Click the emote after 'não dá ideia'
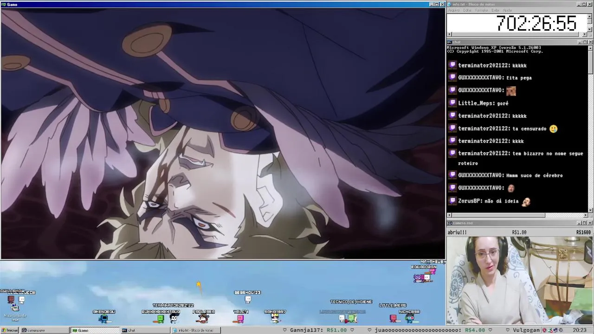The height and width of the screenshot is (334, 594). (x=526, y=201)
